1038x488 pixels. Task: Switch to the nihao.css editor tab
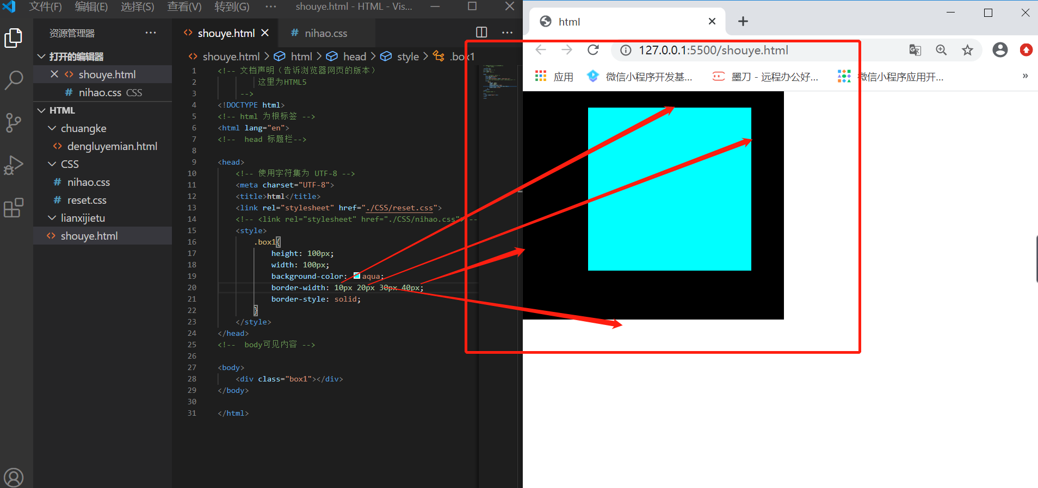pos(325,33)
